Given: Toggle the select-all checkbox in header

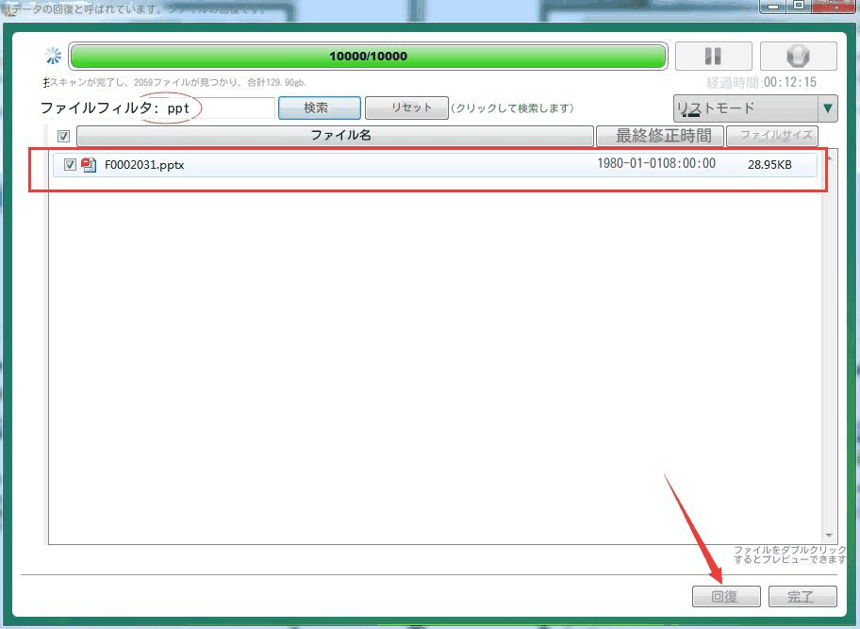Looking at the screenshot, I should point(63,136).
